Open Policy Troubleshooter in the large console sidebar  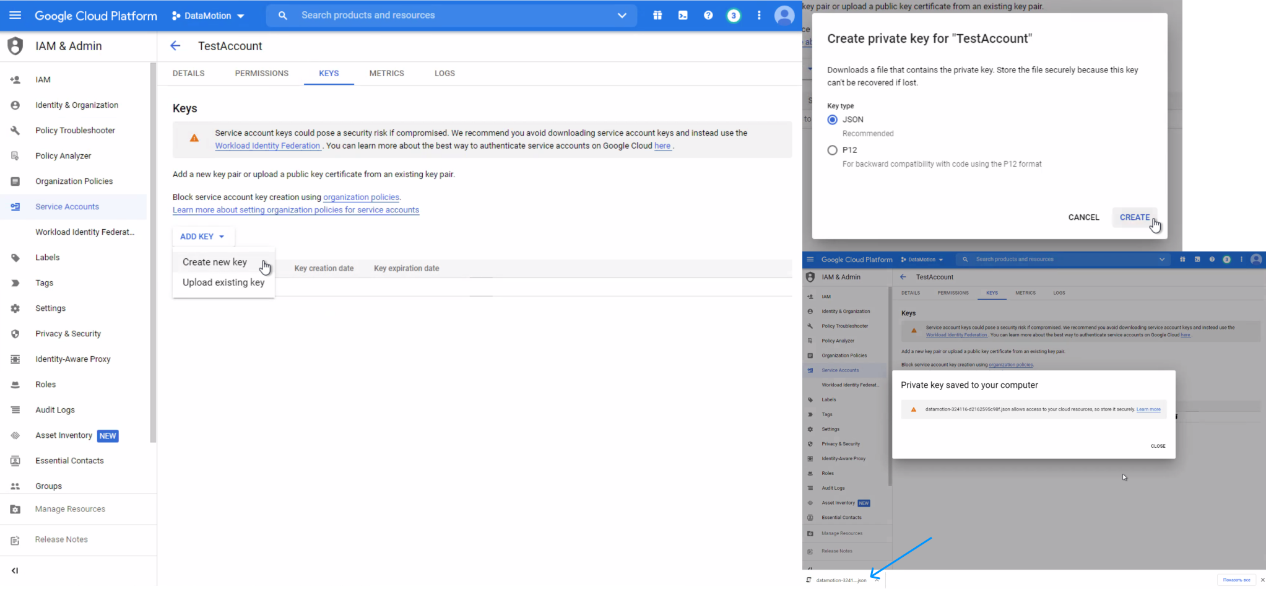click(74, 131)
